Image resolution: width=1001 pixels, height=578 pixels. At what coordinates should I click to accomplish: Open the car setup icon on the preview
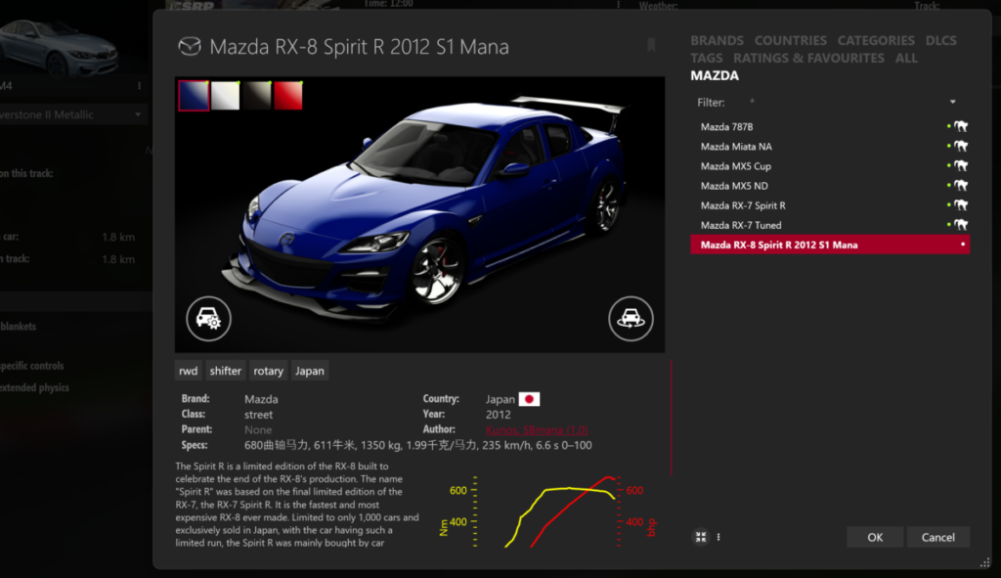209,318
